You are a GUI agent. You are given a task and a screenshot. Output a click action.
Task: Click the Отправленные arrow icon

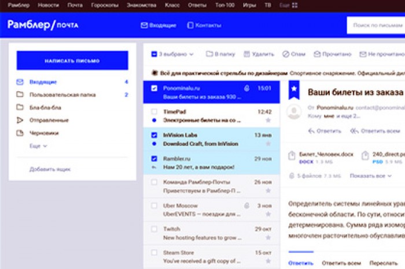tap(20, 120)
